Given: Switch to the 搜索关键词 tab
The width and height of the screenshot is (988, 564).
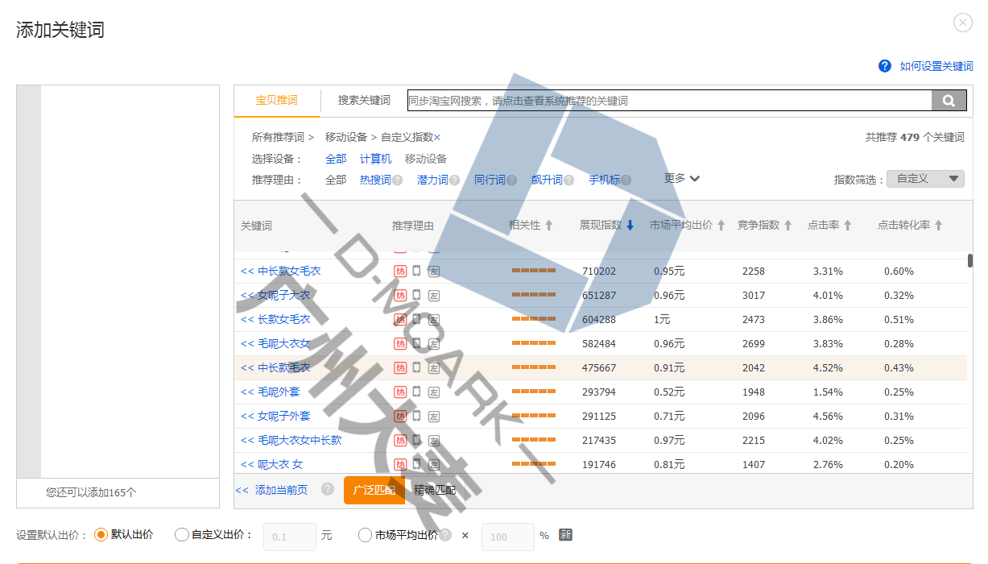Looking at the screenshot, I should [x=364, y=101].
